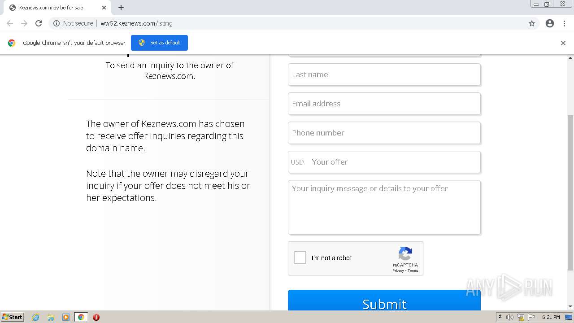Launch Internet Explorer from taskbar
574x323 pixels.
35,317
